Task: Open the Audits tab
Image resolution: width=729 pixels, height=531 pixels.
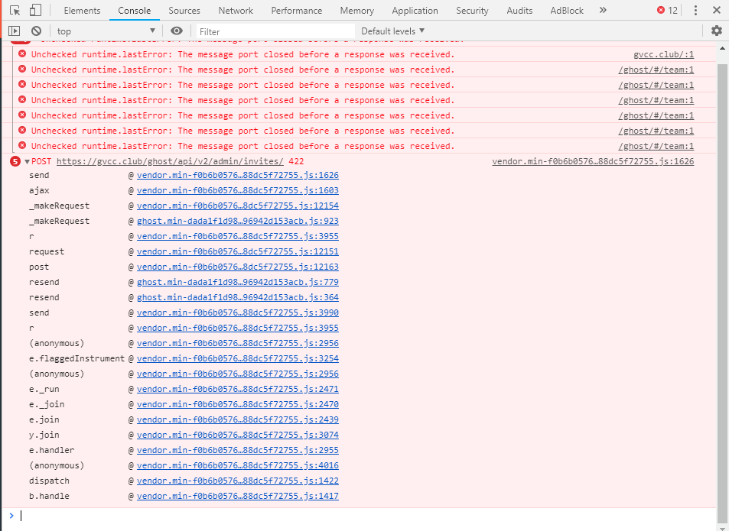Action: [x=519, y=10]
